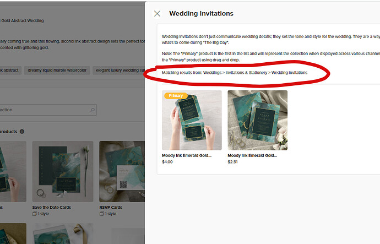Click the $4.00 price
380x244 pixels.
[167, 162]
